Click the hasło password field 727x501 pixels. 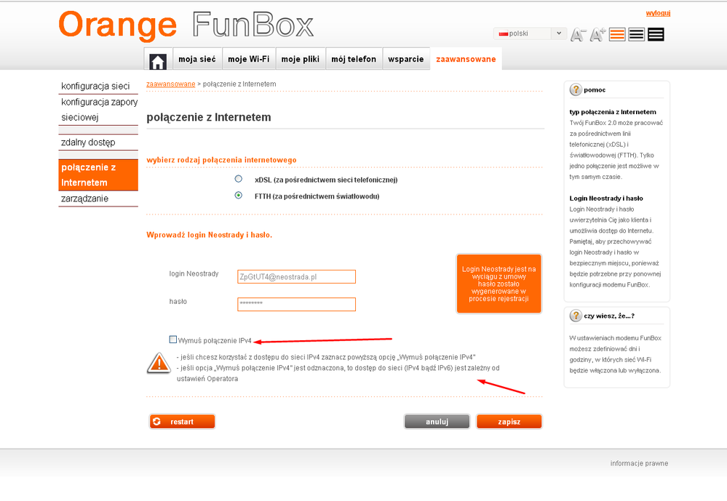click(x=296, y=304)
